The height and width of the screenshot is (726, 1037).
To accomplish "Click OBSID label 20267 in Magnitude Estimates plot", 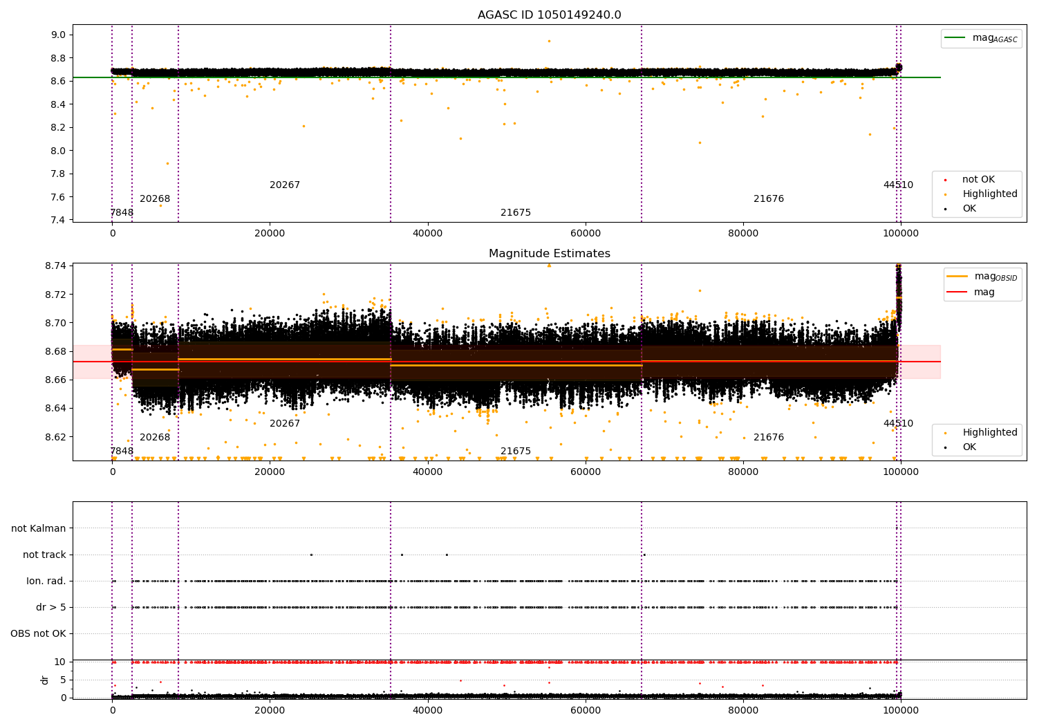I will [285, 424].
